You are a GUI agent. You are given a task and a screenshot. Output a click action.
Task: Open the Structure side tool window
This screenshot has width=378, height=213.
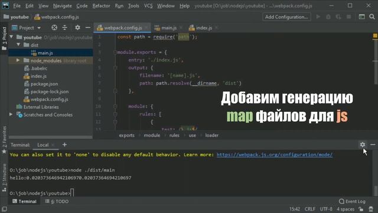click(4, 177)
